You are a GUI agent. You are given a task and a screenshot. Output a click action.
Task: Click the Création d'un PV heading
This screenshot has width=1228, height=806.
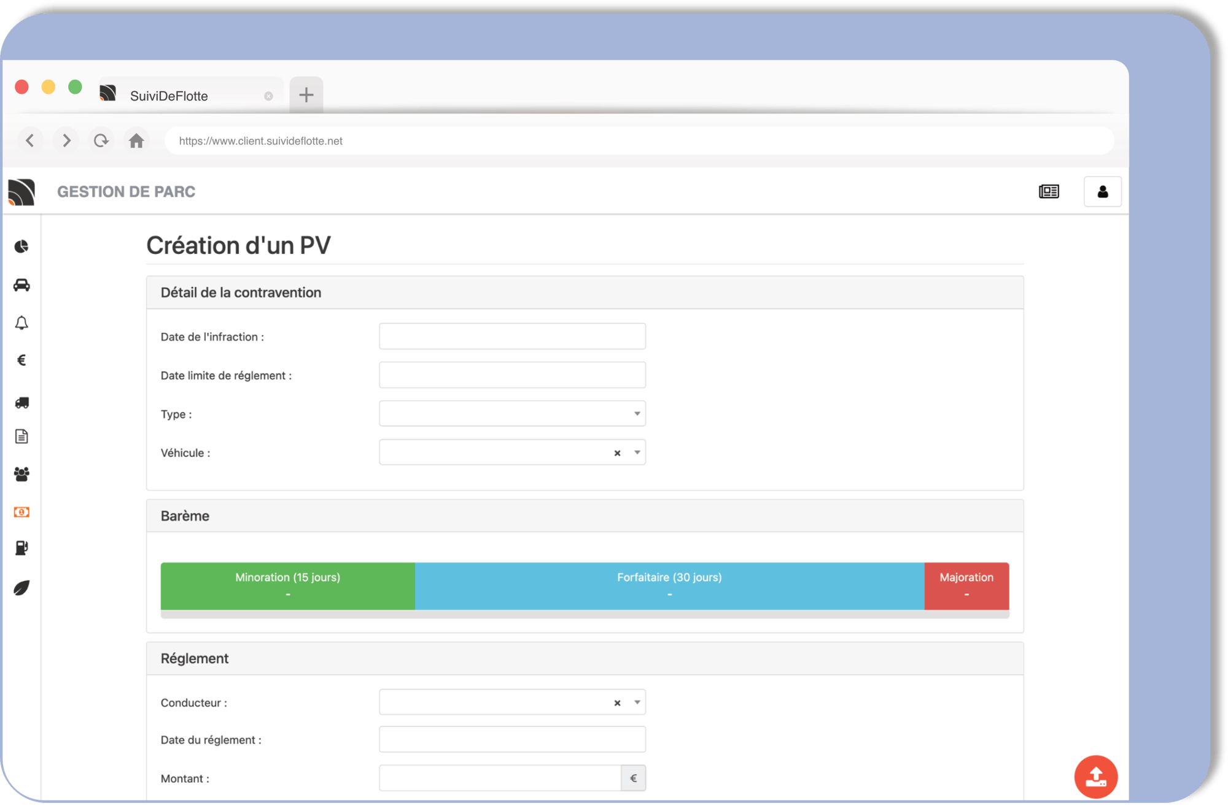pos(238,245)
